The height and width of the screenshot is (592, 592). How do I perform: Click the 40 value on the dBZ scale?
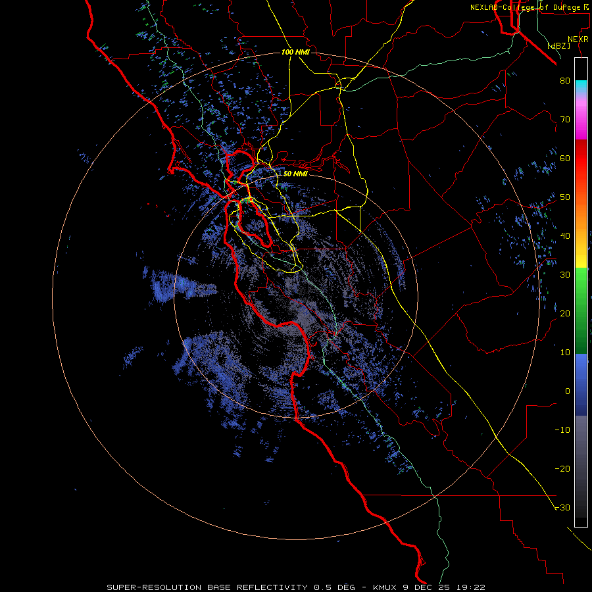[x=565, y=235]
